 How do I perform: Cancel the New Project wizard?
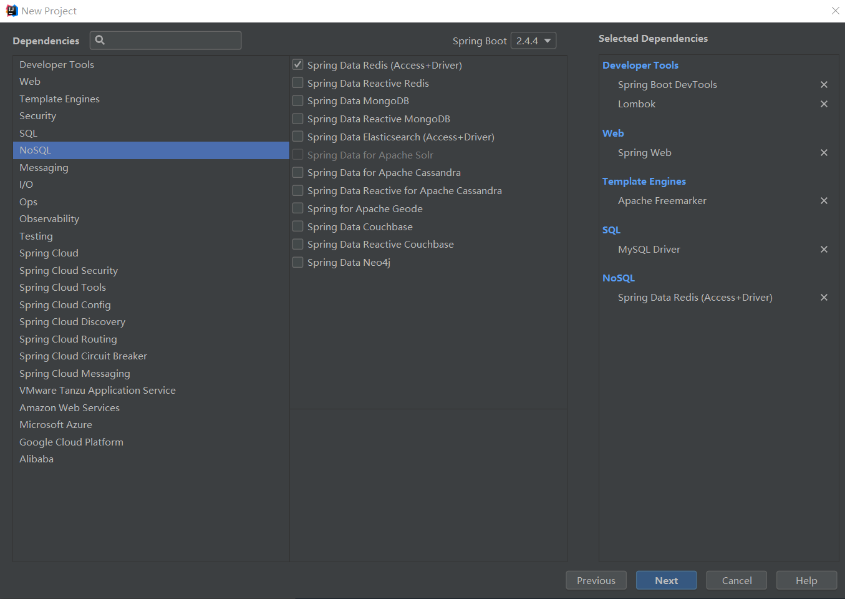click(x=736, y=580)
